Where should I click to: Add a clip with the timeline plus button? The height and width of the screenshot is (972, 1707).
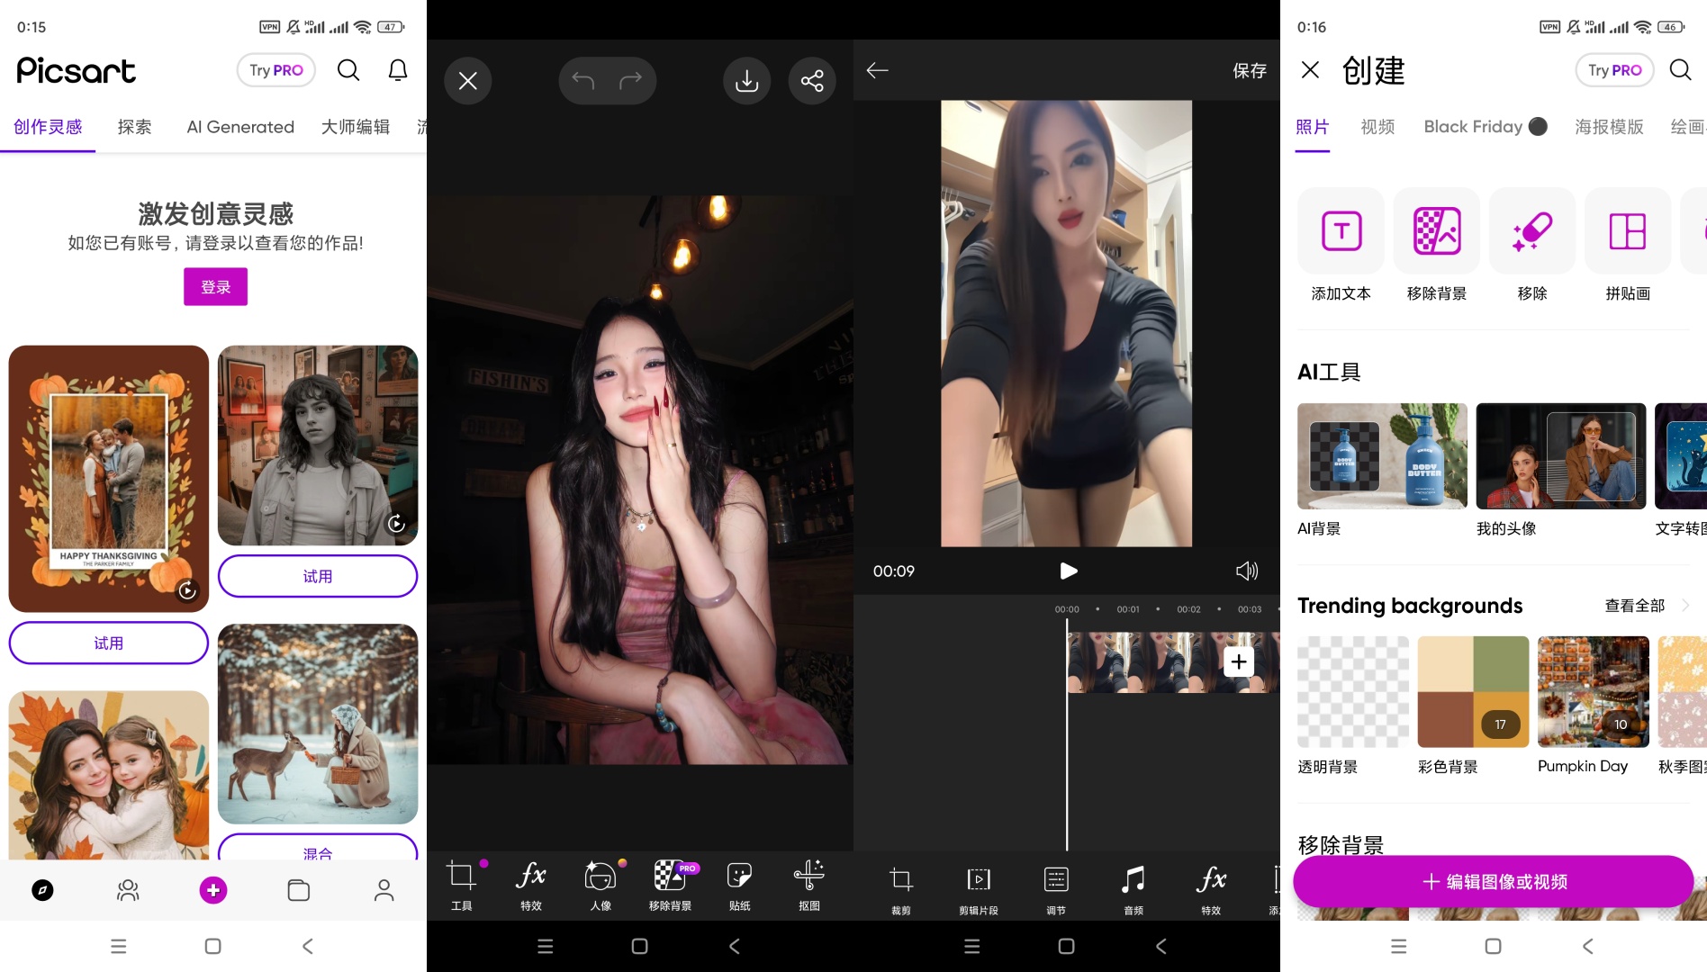[1239, 661]
